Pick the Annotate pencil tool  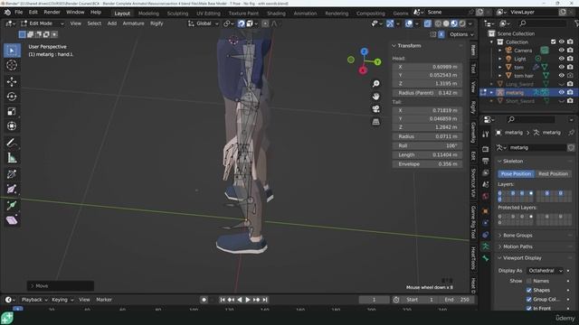(12, 143)
